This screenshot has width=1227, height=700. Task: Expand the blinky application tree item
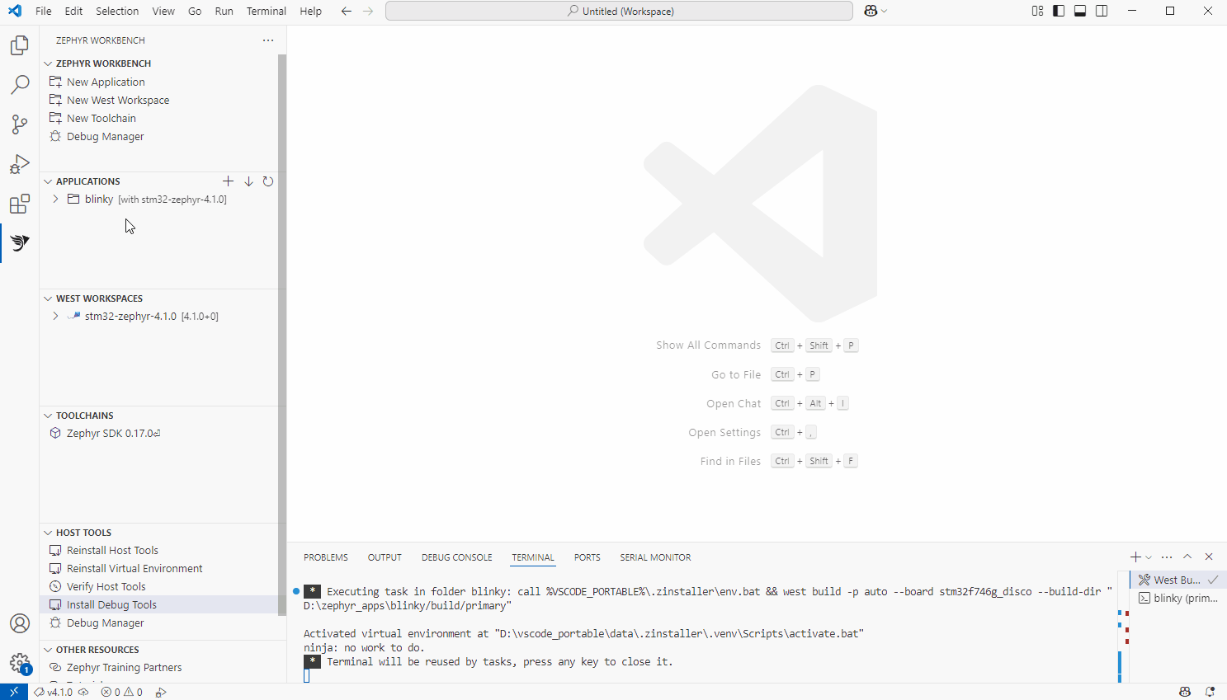point(54,199)
